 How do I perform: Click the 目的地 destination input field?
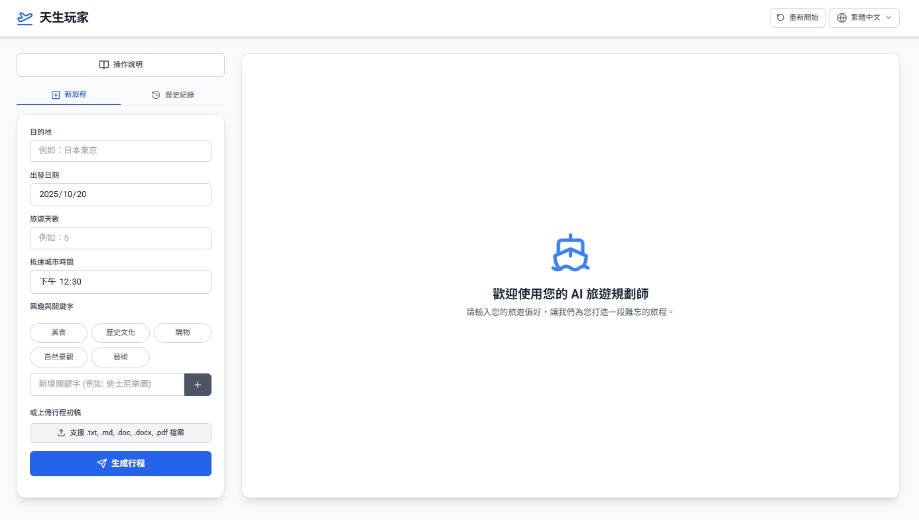pyautogui.click(x=120, y=151)
